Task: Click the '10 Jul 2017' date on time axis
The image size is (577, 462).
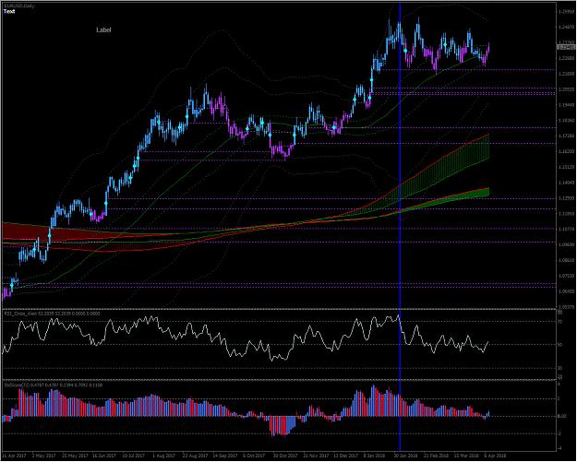Action: [134, 456]
